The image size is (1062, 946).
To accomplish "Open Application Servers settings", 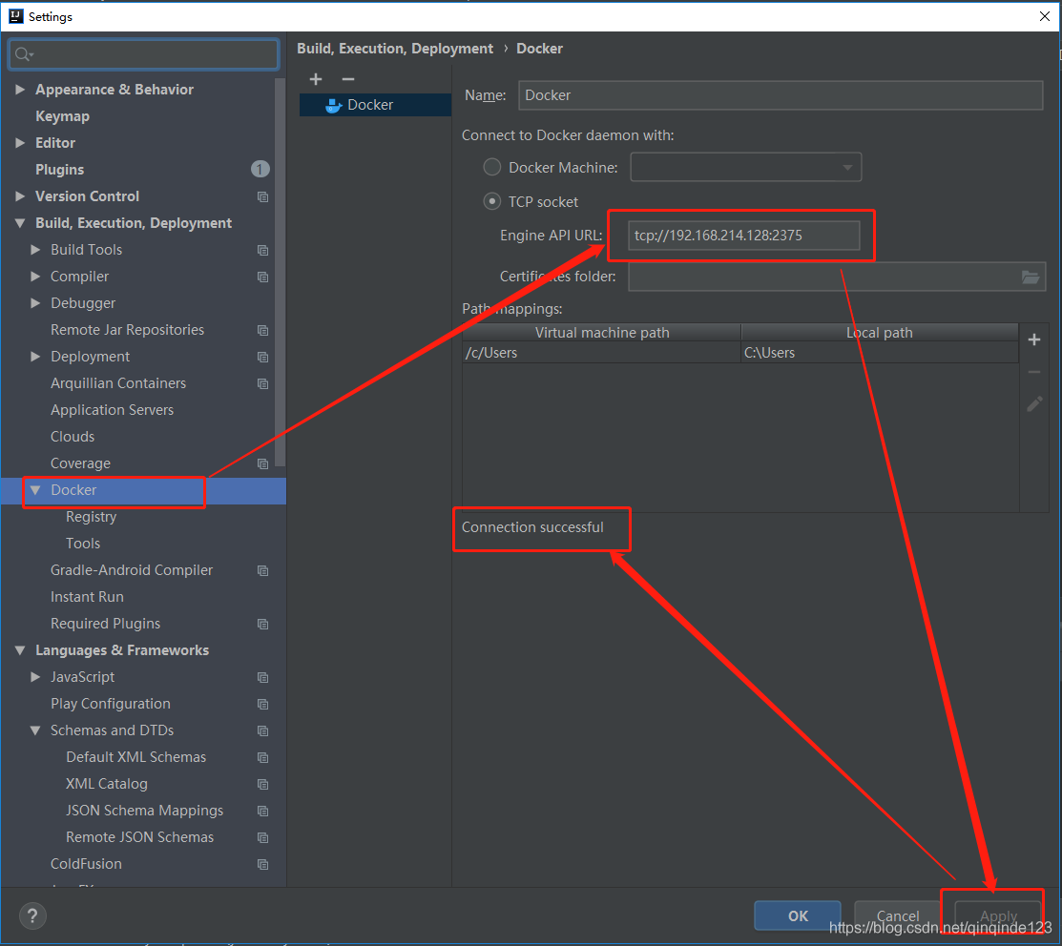I will [x=112, y=410].
